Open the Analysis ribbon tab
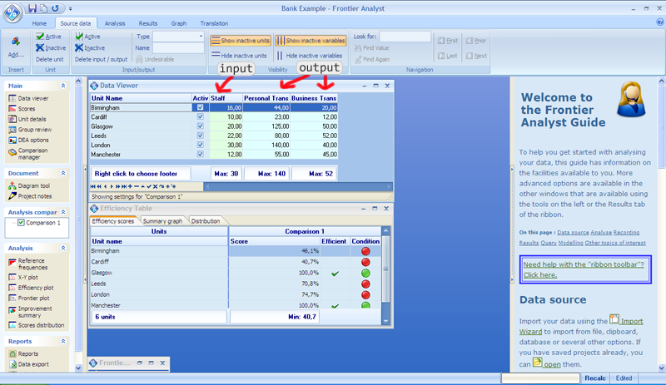 pos(115,23)
